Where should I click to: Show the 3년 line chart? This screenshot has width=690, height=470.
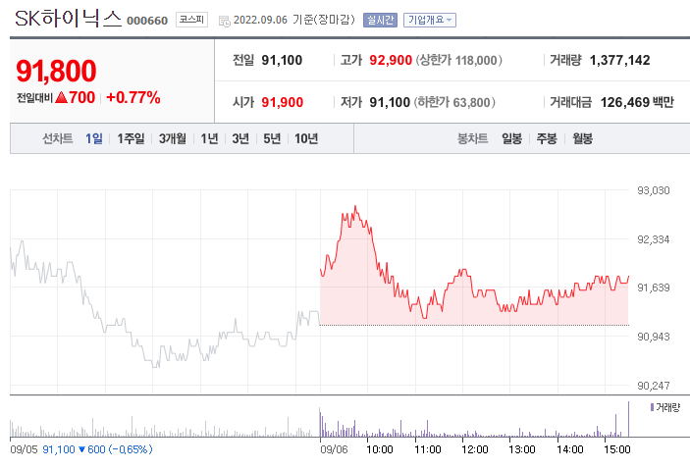240,138
